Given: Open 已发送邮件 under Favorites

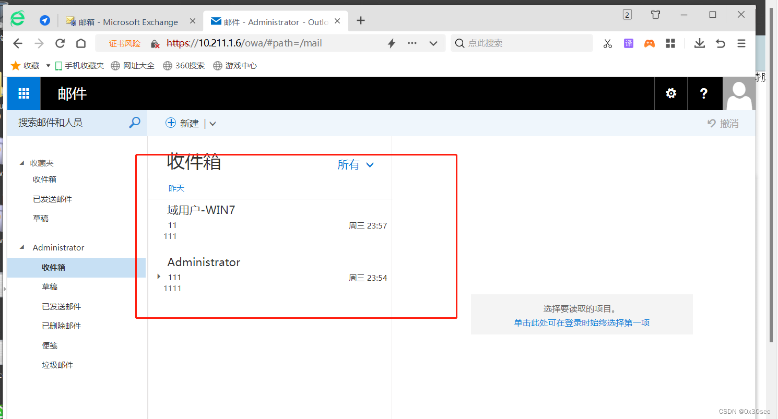Looking at the screenshot, I should [52, 199].
